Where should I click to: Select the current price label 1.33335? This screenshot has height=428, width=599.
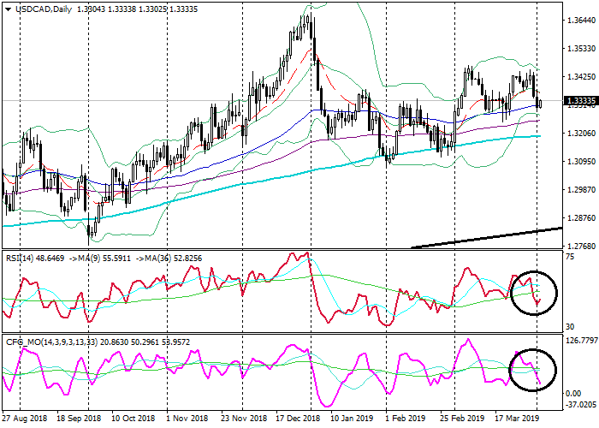point(580,101)
